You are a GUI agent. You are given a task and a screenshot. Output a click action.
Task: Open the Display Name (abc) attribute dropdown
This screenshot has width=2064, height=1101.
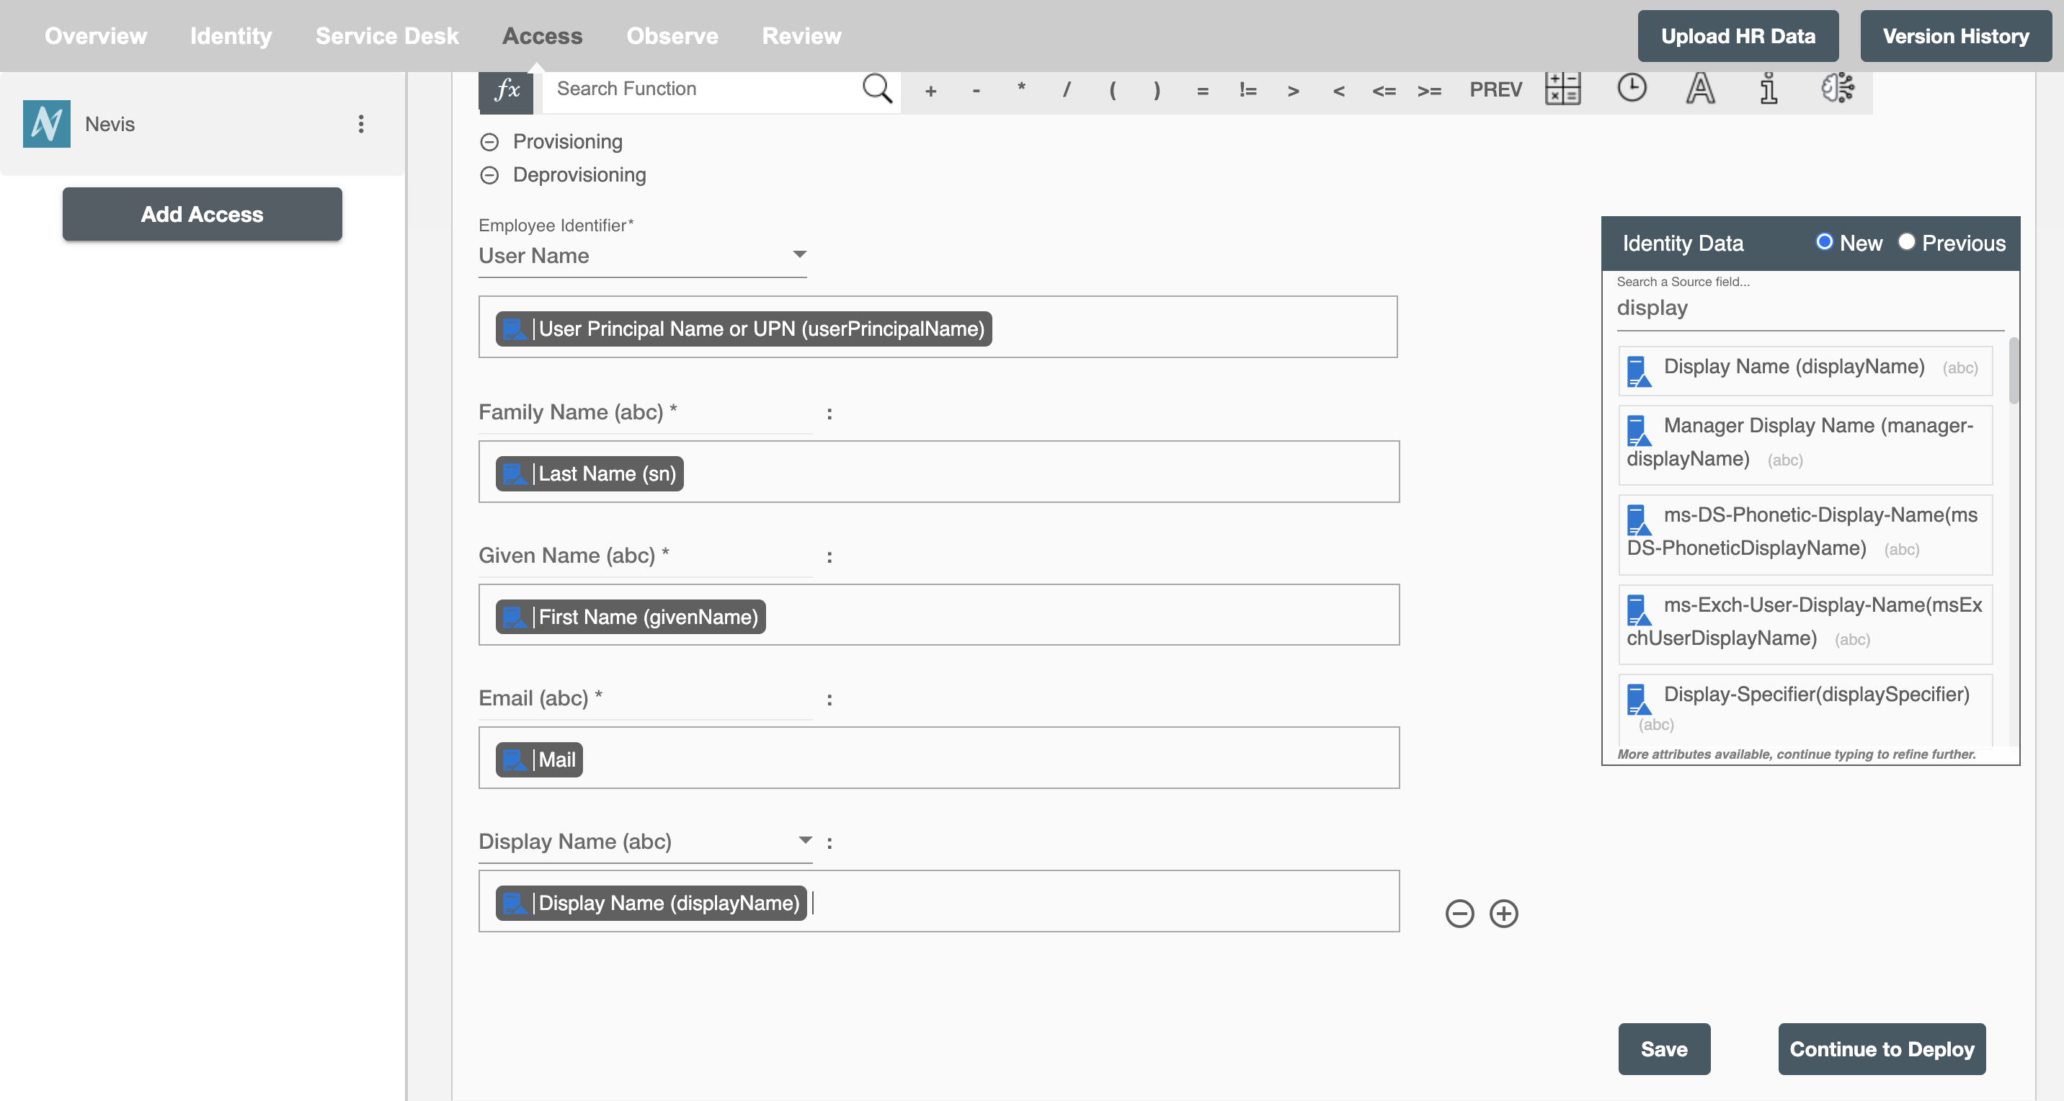(x=645, y=842)
